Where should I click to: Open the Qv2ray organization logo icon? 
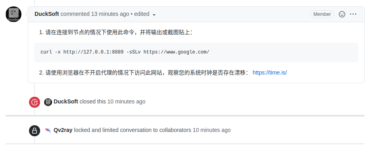(48, 130)
